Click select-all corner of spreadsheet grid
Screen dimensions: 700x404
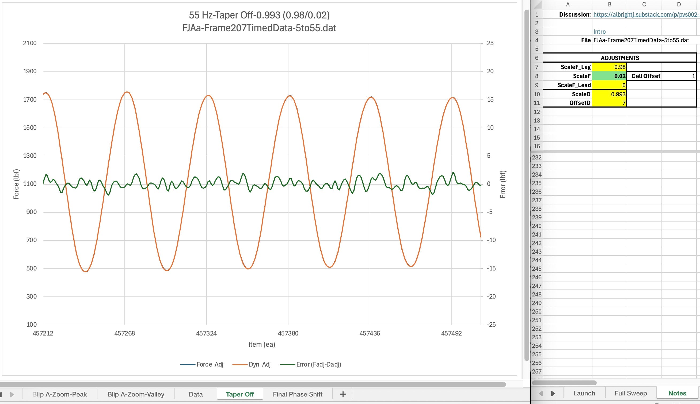(537, 5)
